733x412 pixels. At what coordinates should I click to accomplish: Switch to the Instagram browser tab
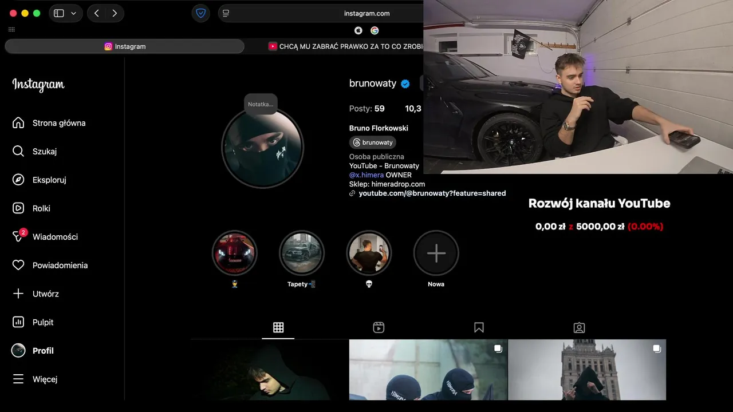[x=125, y=46]
